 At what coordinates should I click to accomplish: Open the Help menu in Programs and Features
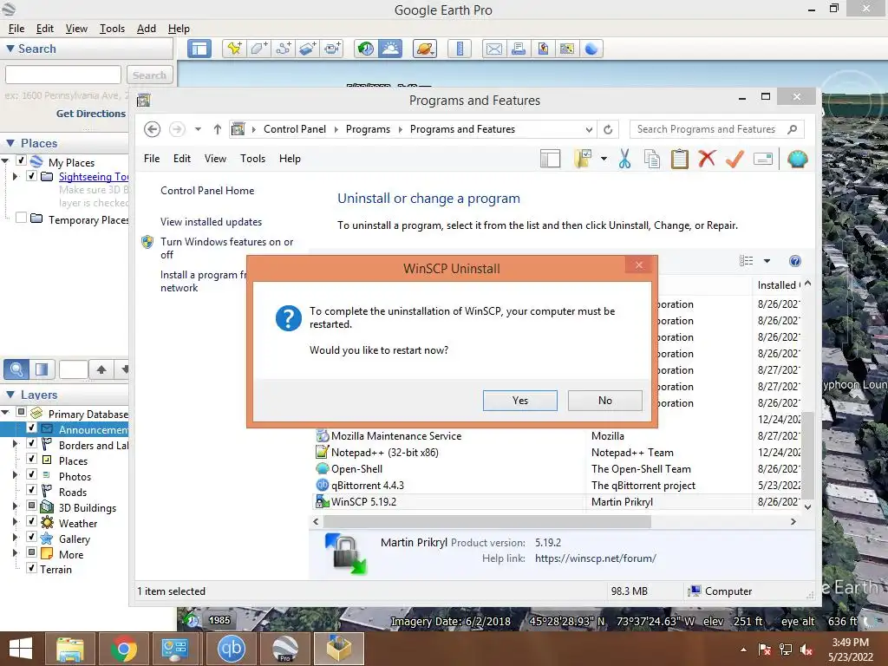point(290,159)
